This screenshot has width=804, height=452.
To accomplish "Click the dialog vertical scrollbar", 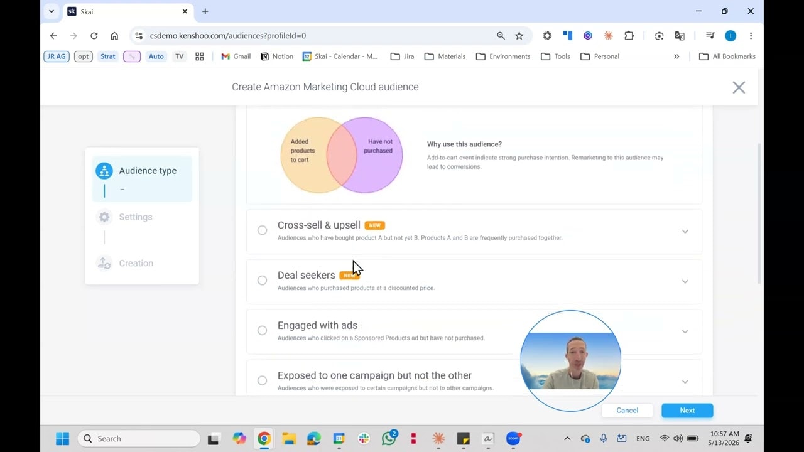I will coord(758,213).
